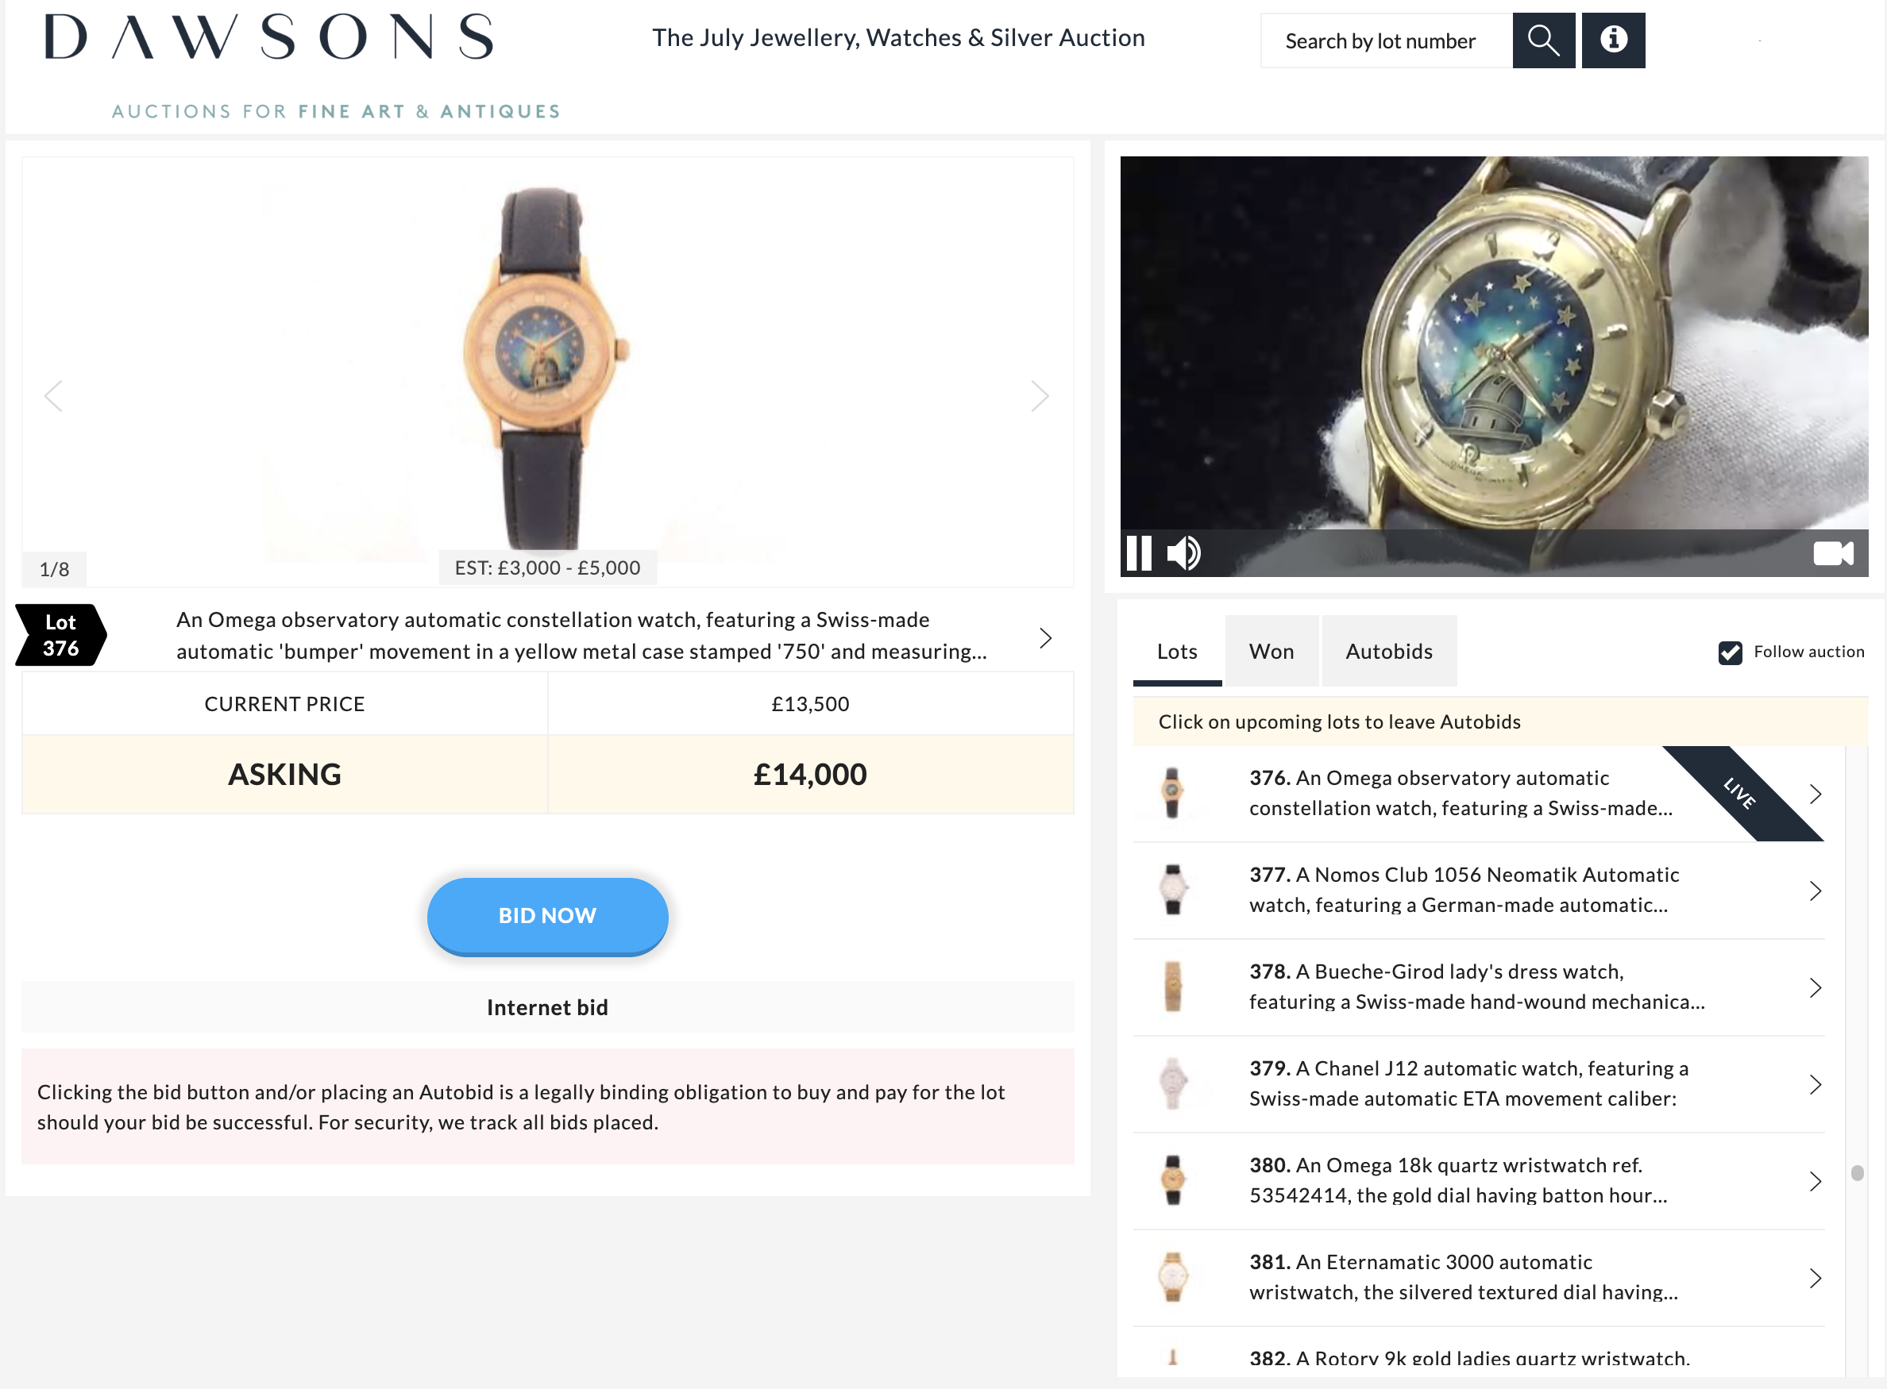1887x1389 pixels.
Task: Focus the Search by lot number field
Action: 1386,40
